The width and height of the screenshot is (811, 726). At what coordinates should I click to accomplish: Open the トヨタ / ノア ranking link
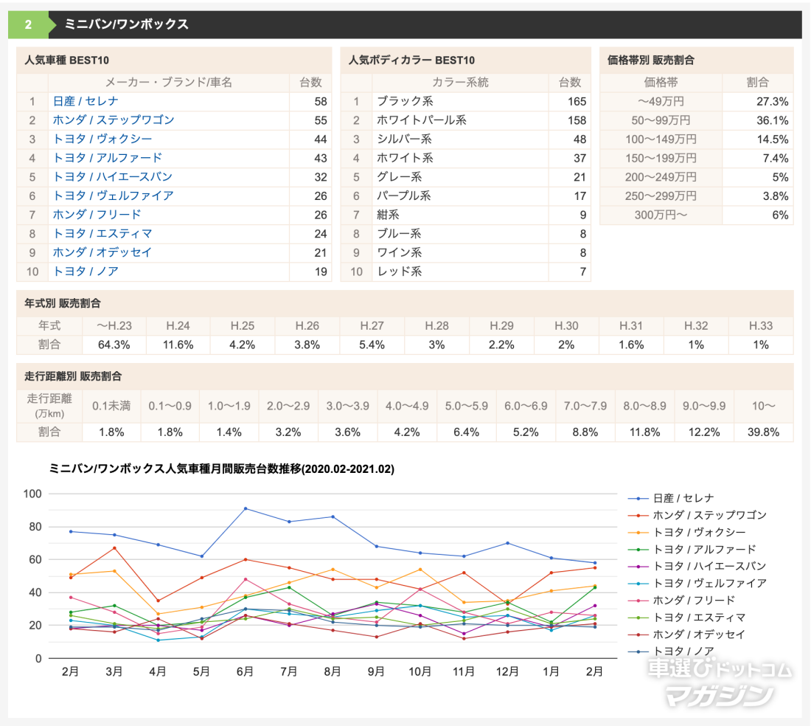pyautogui.click(x=86, y=272)
